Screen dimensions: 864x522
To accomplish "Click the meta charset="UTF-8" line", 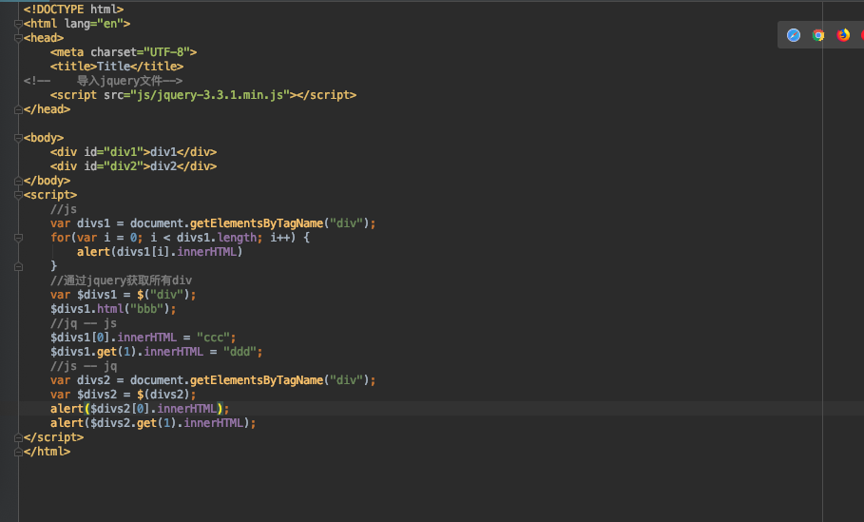I will 124,52.
